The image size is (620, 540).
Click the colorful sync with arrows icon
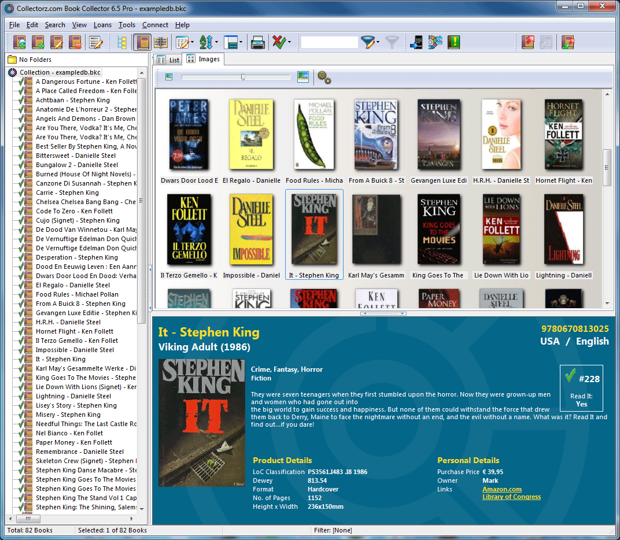(435, 42)
